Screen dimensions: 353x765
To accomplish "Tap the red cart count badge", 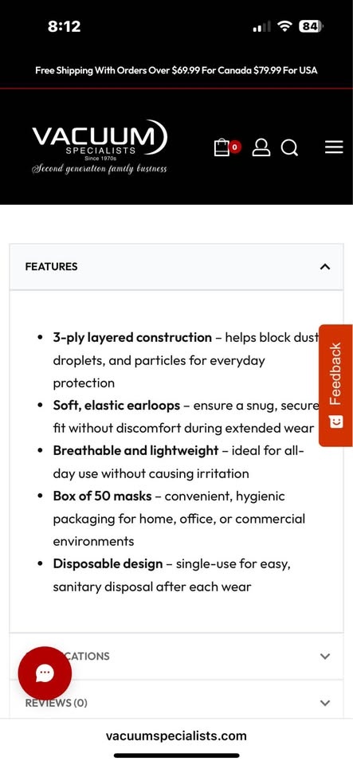I will coord(235,147).
